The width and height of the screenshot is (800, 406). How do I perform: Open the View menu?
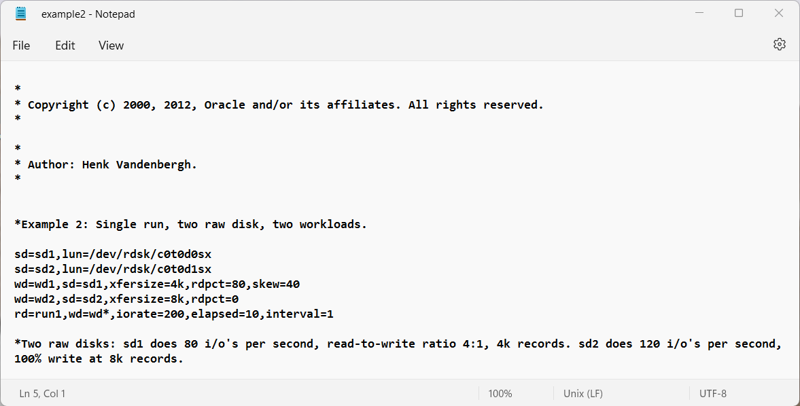point(111,45)
